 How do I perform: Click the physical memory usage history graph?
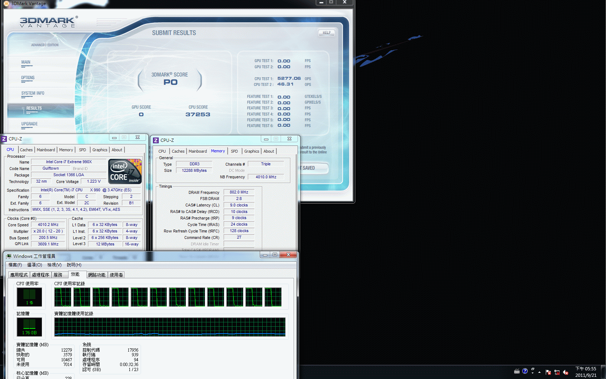click(170, 327)
